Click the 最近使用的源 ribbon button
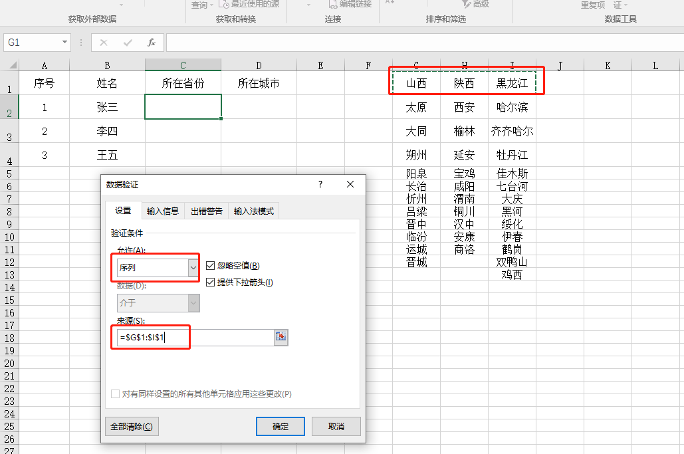This screenshot has width=684, height=454. 249,4
